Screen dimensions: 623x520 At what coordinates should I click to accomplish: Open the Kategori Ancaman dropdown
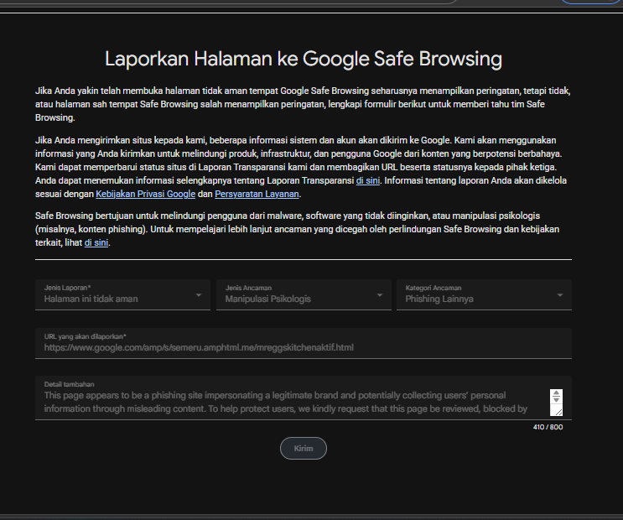(484, 294)
